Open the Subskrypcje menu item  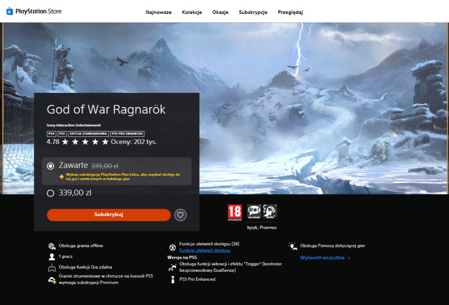point(253,12)
